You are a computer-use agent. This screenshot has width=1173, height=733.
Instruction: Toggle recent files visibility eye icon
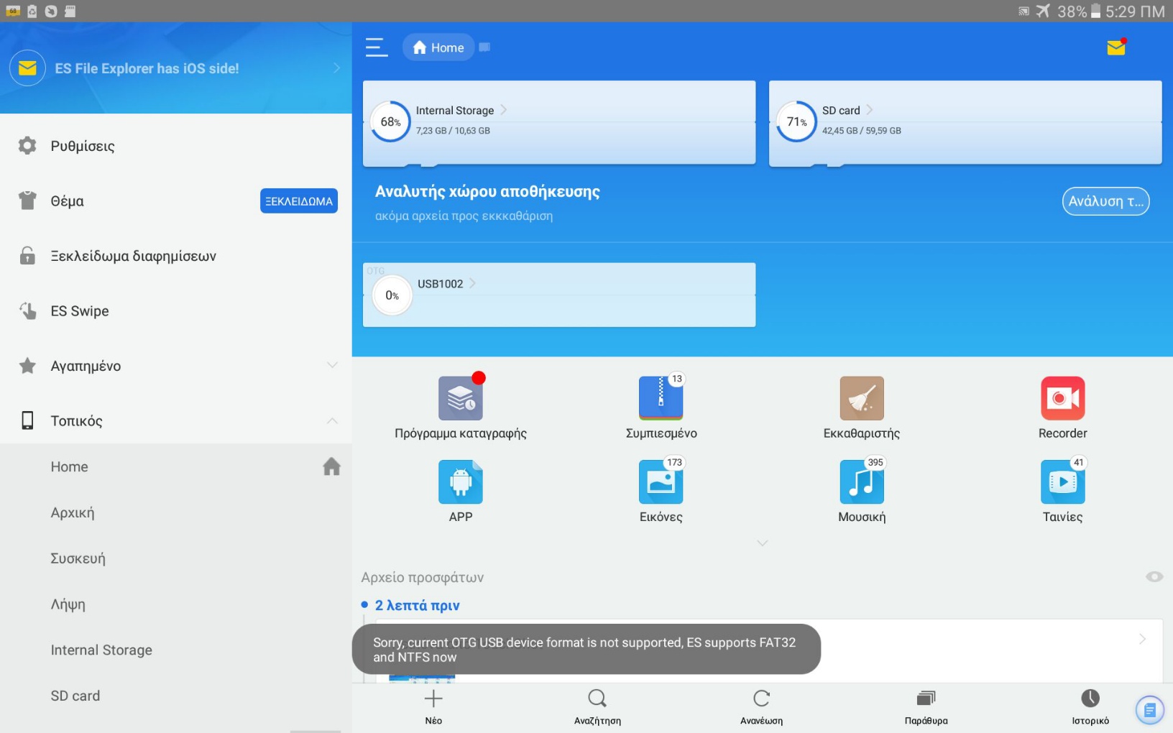coord(1154,577)
